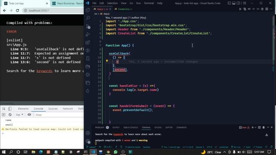Show the DevTools console sidebar

4,115
